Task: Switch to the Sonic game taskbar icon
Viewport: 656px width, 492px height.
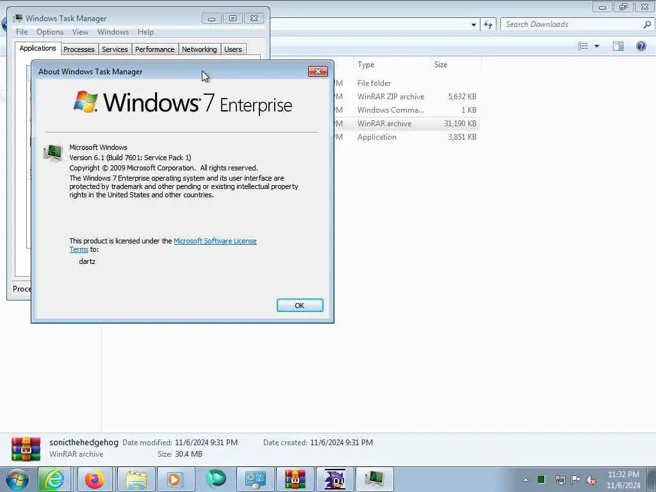Action: (334, 479)
